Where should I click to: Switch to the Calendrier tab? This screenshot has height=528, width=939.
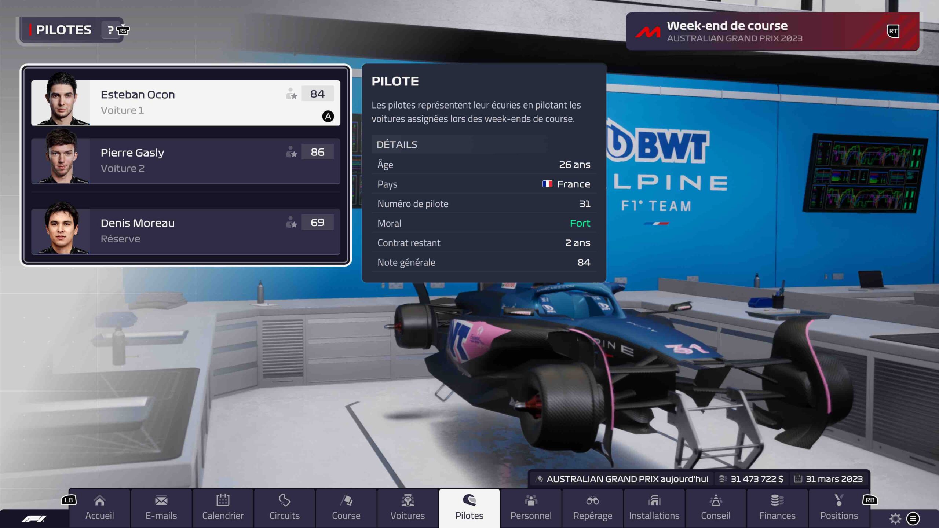(223, 508)
